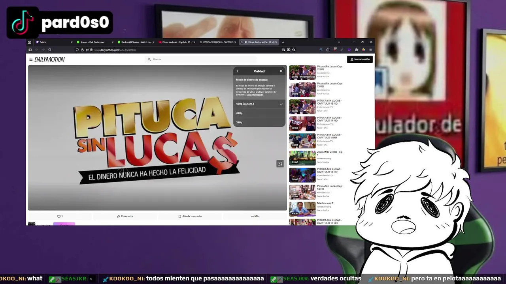The height and width of the screenshot is (284, 506).
Task: Open PITUCA SIN LUCAS - CAPITULO 14 HD title
Action: (329, 119)
